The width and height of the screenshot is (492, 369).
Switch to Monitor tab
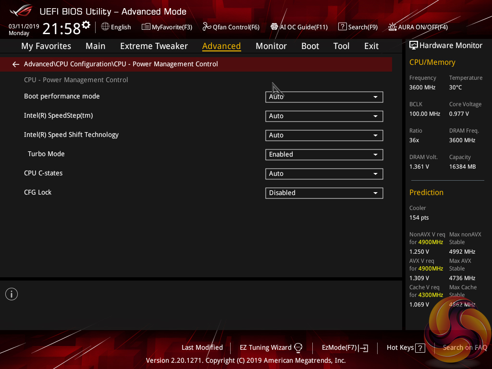271,46
